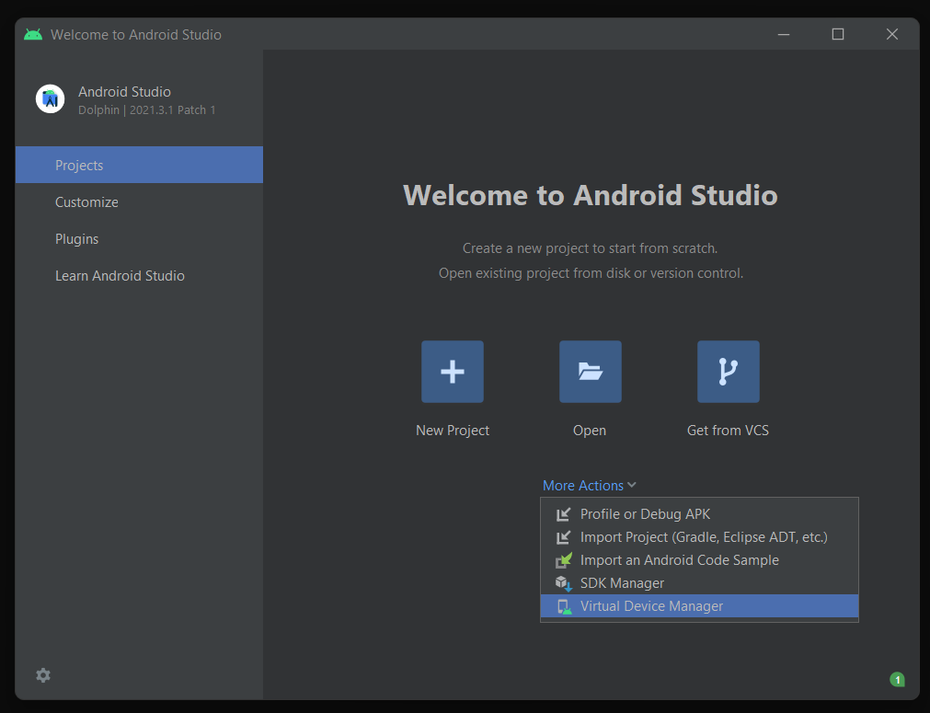Click the Android Studio logo avatar

tap(50, 99)
